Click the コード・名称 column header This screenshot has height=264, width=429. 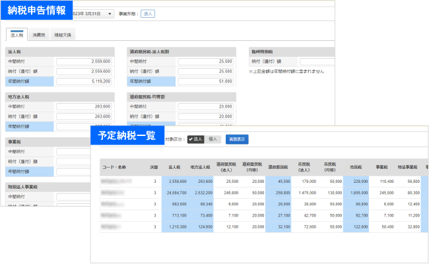[114, 167]
